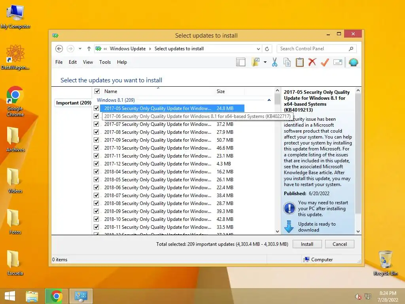
Task: Toggle the select-all checkbox beside Name
Action: [97, 91]
